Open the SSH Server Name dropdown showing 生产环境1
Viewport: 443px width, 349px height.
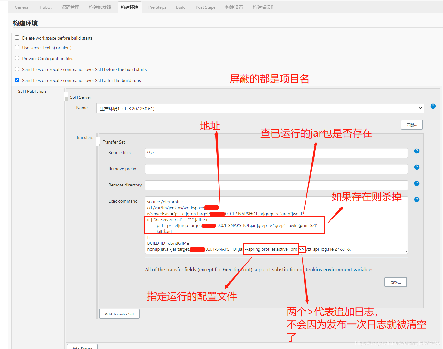click(260, 108)
